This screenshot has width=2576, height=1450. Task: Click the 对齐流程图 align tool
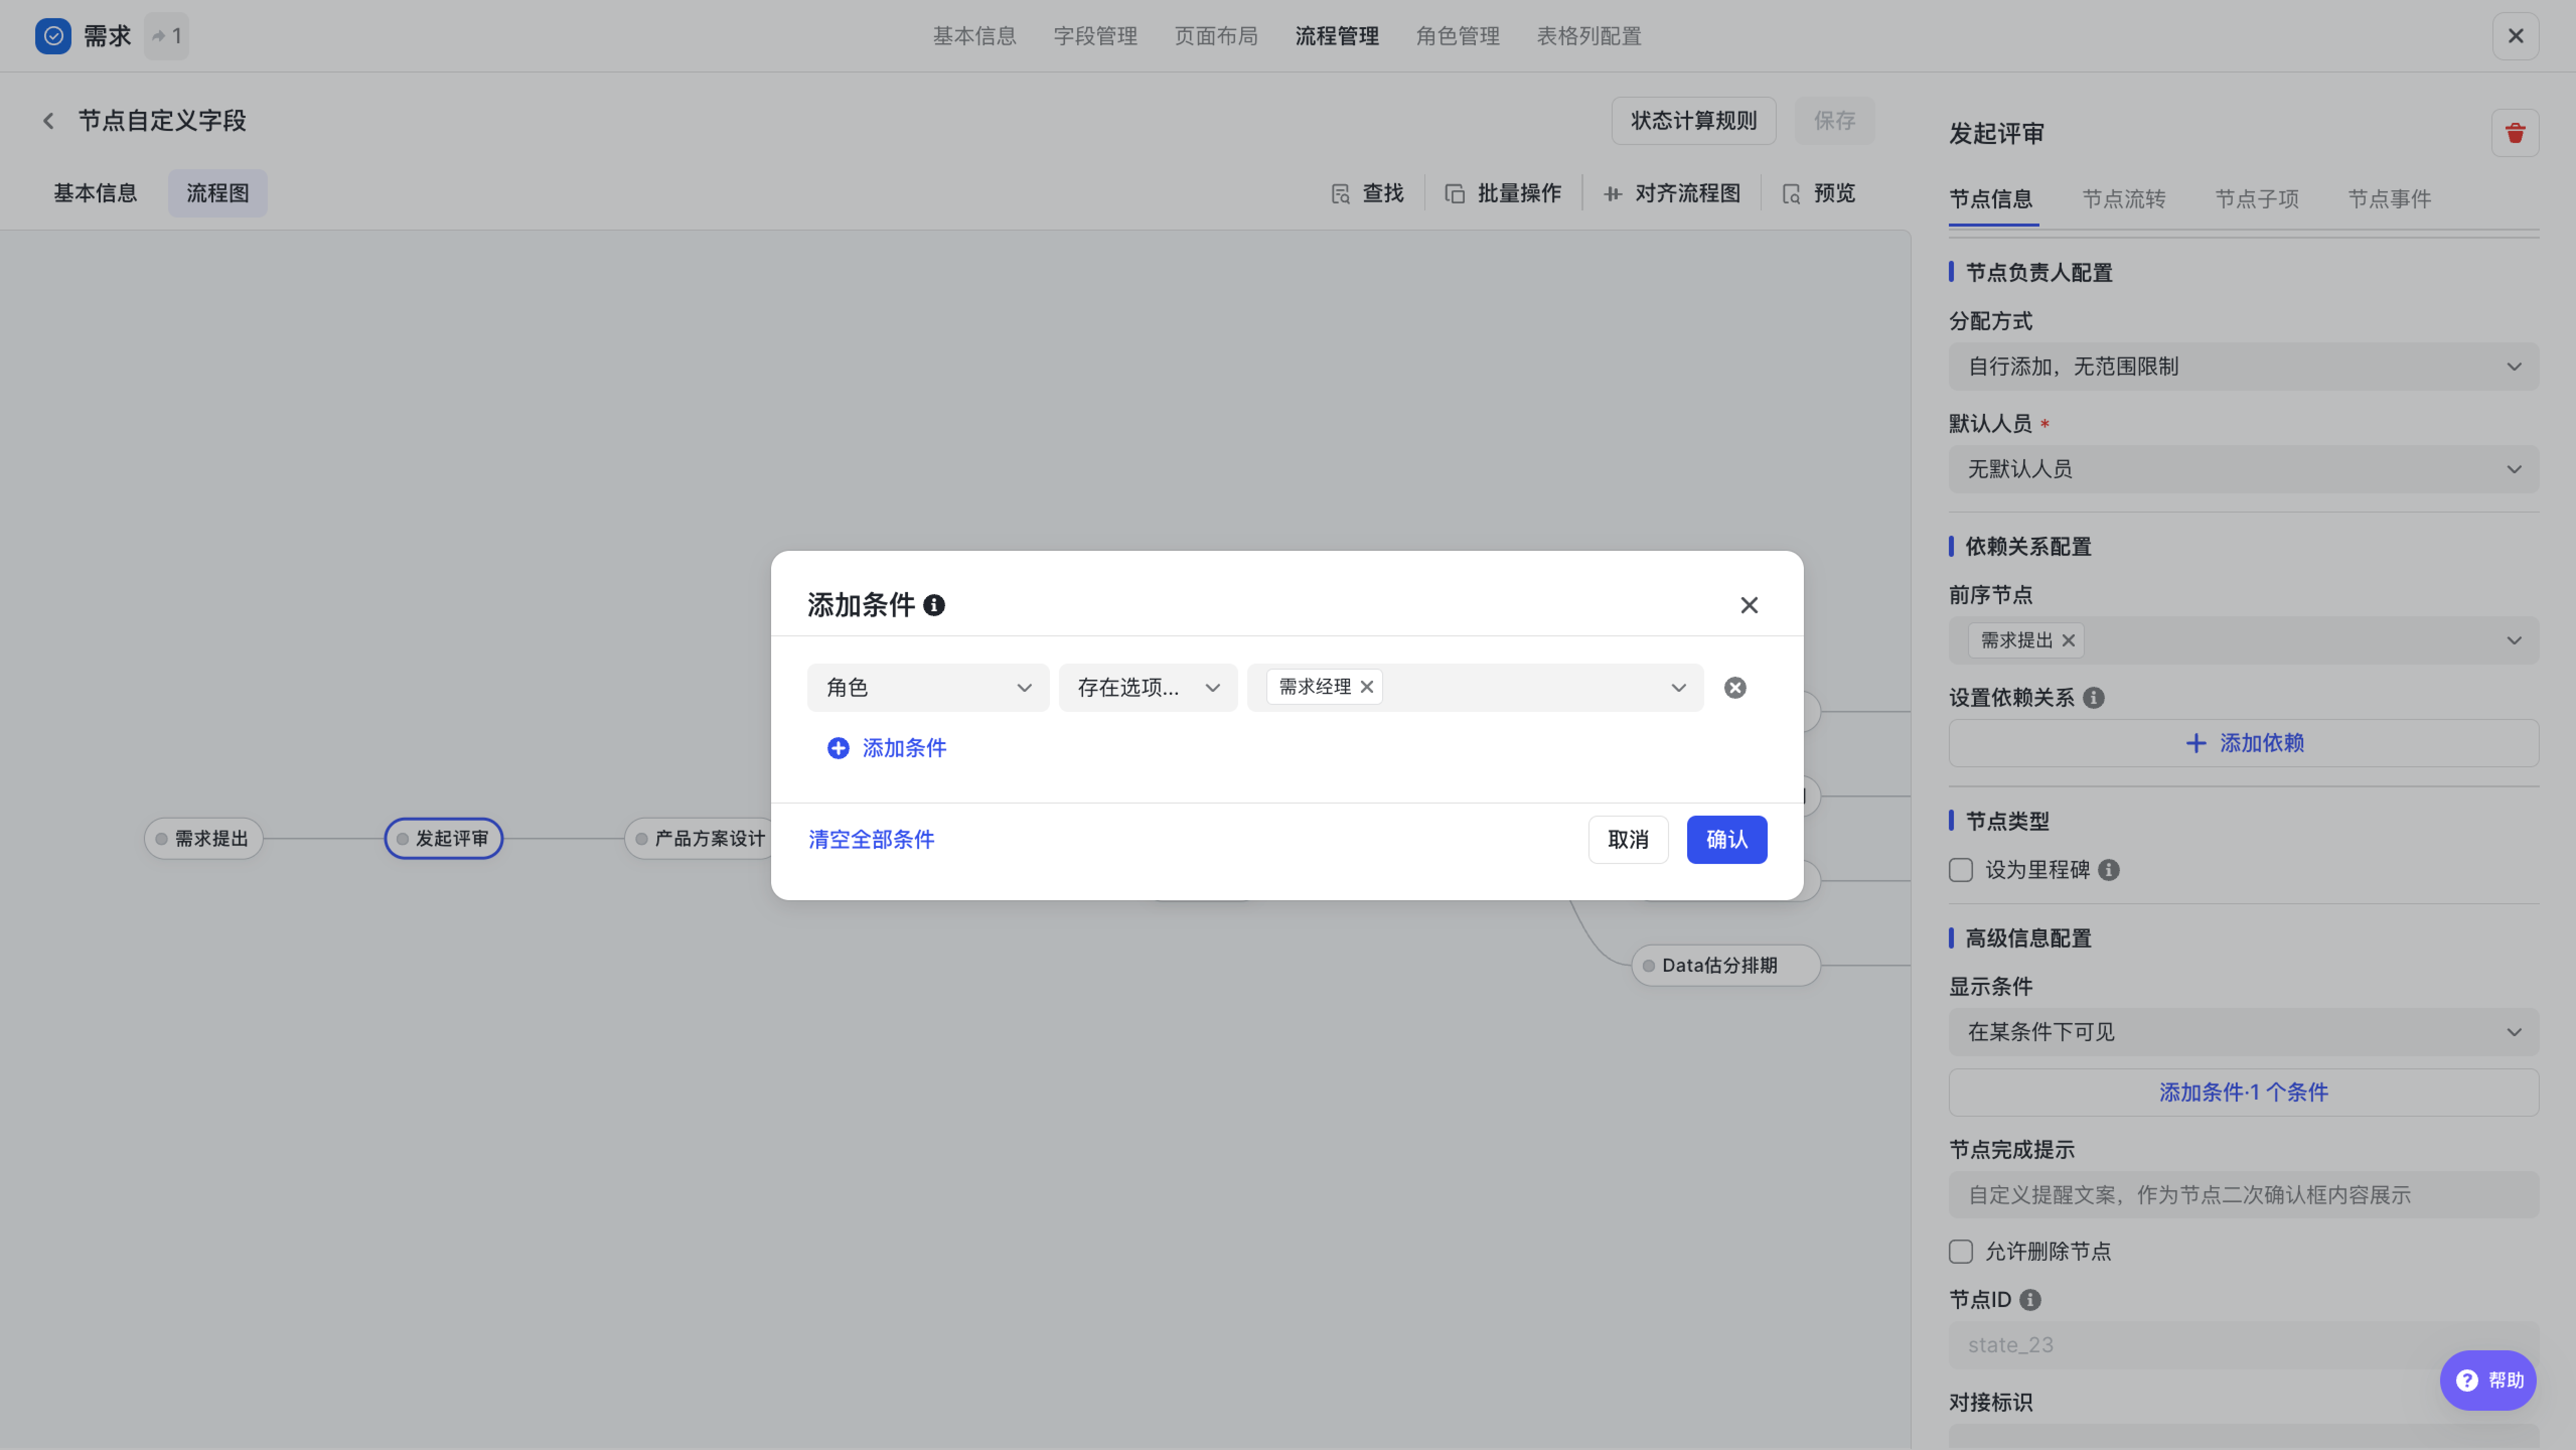(1672, 193)
